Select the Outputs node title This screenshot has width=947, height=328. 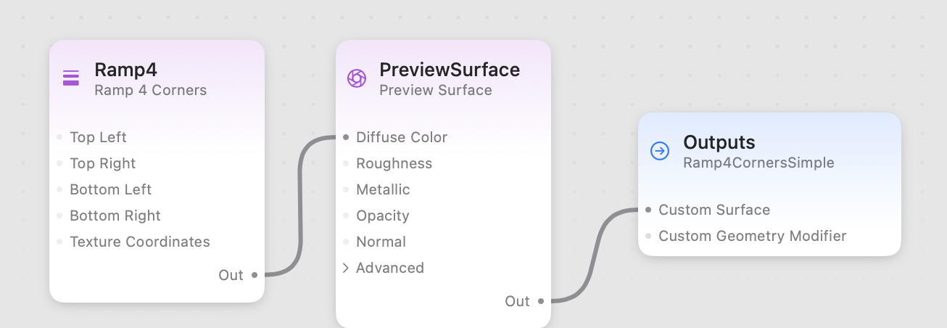click(719, 142)
